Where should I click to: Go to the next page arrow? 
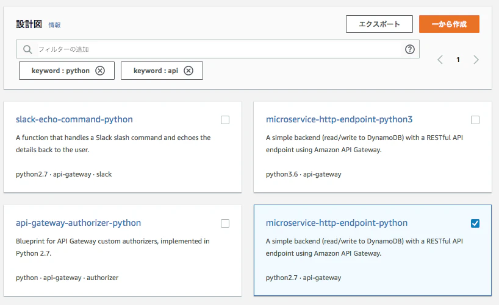(476, 60)
